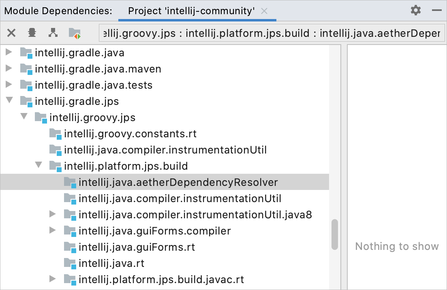
Task: Close the dependency analysis with X toolbar icon
Action: pos(11,33)
